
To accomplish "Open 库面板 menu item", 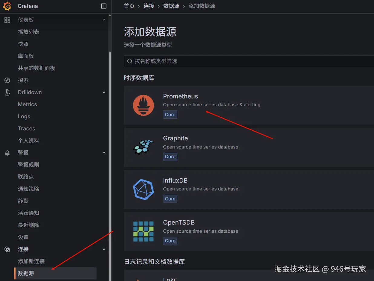I will click(x=26, y=56).
